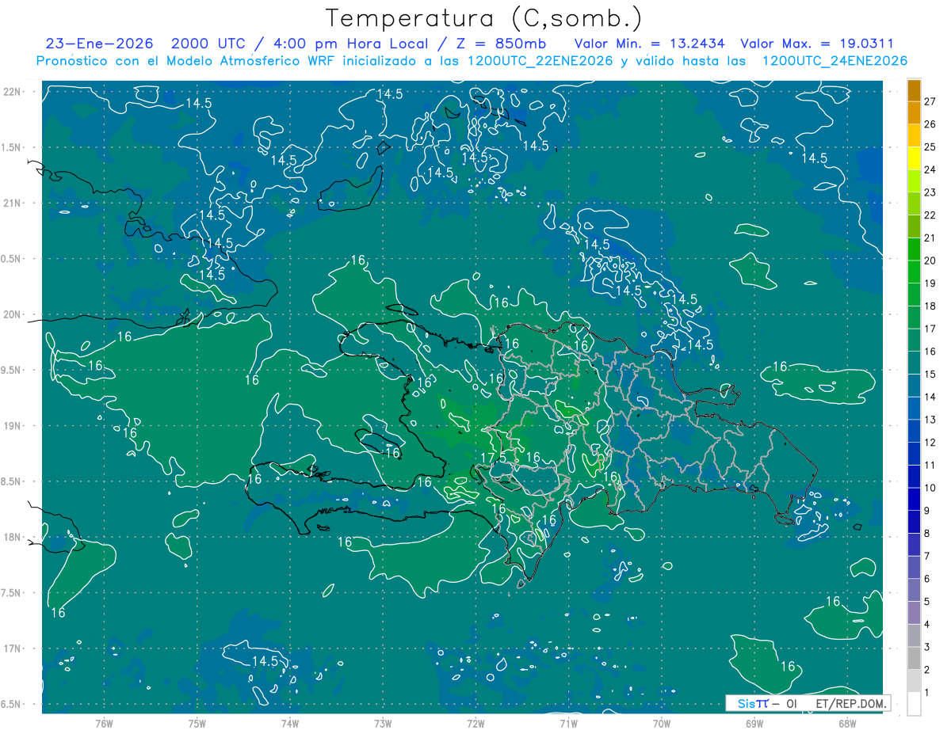Image resolution: width=951 pixels, height=734 pixels.
Task: Click the "70W" longitude axis label
Action: (x=662, y=724)
